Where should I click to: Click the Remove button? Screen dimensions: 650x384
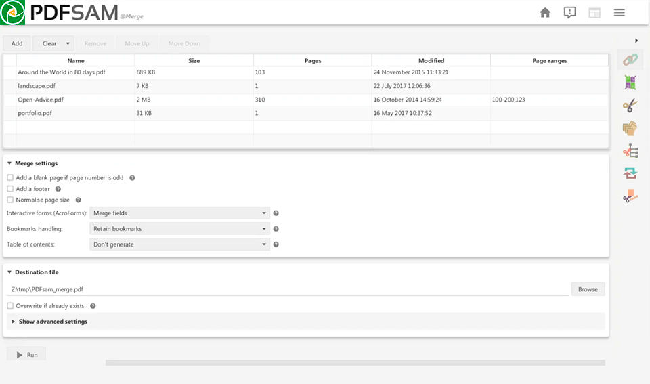click(x=95, y=43)
